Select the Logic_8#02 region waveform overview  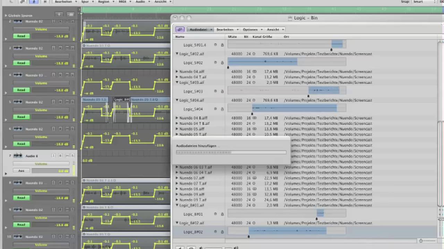click(x=287, y=231)
